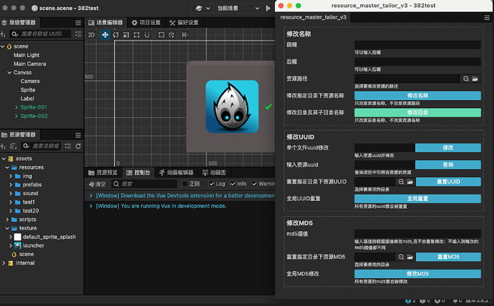The height and width of the screenshot is (306, 494).
Task: Switch to the 动画图 tab
Action: pyautogui.click(x=214, y=172)
